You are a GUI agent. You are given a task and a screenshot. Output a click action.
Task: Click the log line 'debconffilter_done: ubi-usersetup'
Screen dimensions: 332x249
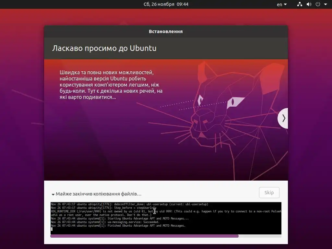point(130,204)
